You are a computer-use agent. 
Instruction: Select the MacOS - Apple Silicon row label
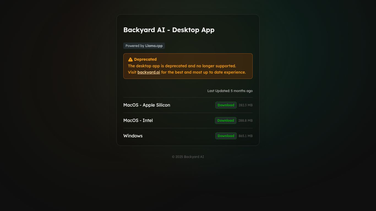tap(147, 105)
